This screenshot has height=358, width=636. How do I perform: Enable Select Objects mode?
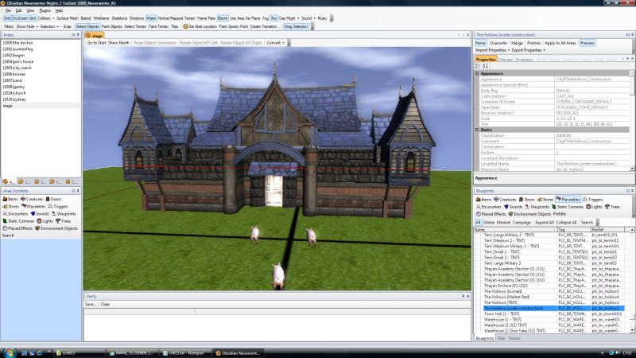click(87, 26)
